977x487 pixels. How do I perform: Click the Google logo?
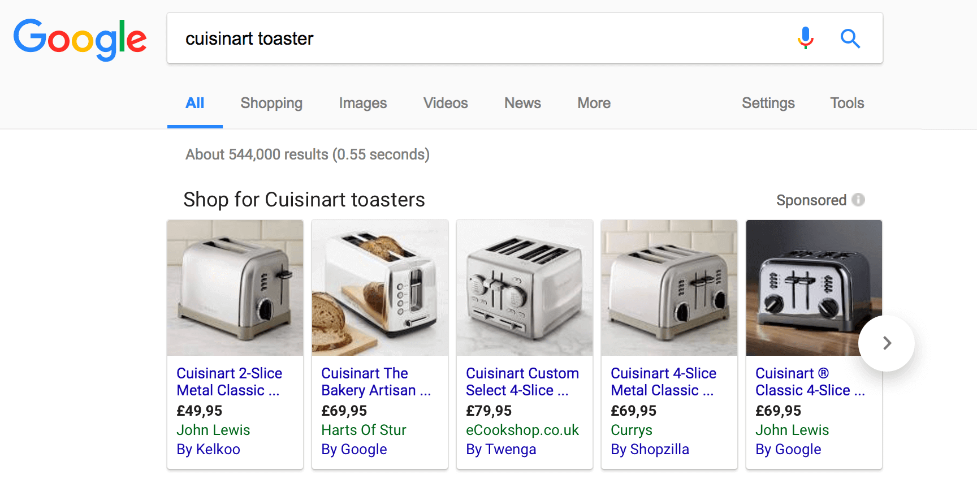click(80, 38)
